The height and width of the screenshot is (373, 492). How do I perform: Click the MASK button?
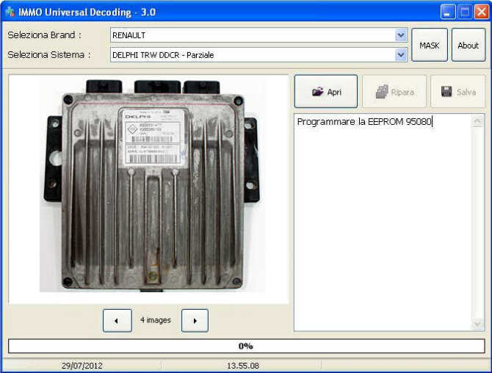pos(430,45)
